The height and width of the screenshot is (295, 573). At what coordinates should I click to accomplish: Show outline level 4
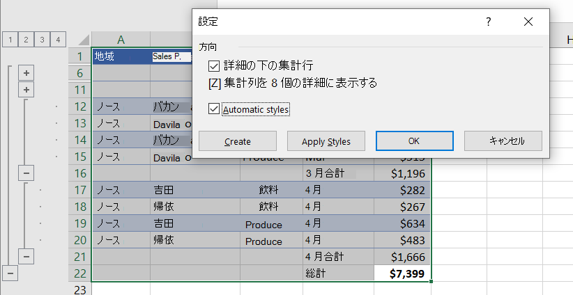pyautogui.click(x=58, y=40)
